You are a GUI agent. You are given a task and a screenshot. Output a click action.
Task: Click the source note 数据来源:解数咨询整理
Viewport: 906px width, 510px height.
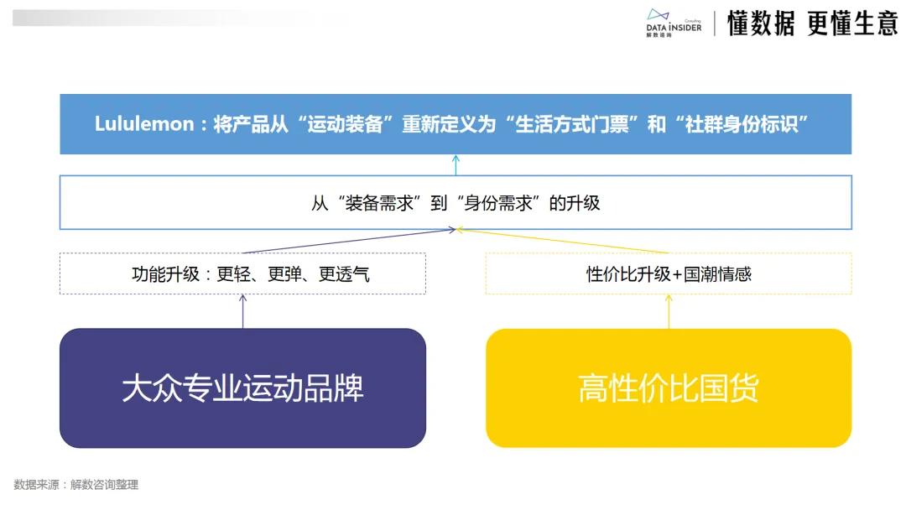[x=75, y=485]
